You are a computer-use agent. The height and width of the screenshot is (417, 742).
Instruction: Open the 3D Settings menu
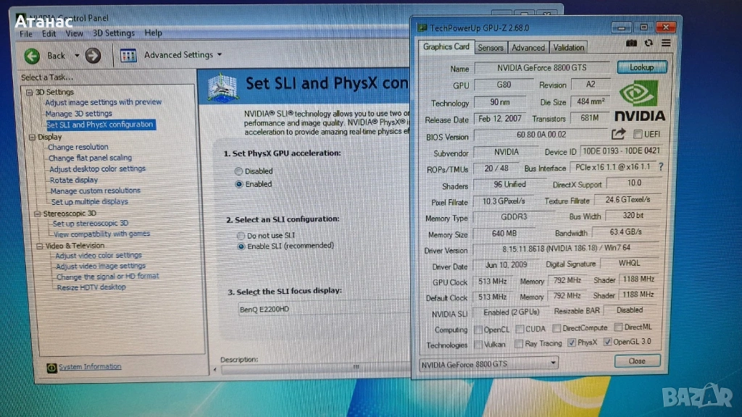(114, 33)
